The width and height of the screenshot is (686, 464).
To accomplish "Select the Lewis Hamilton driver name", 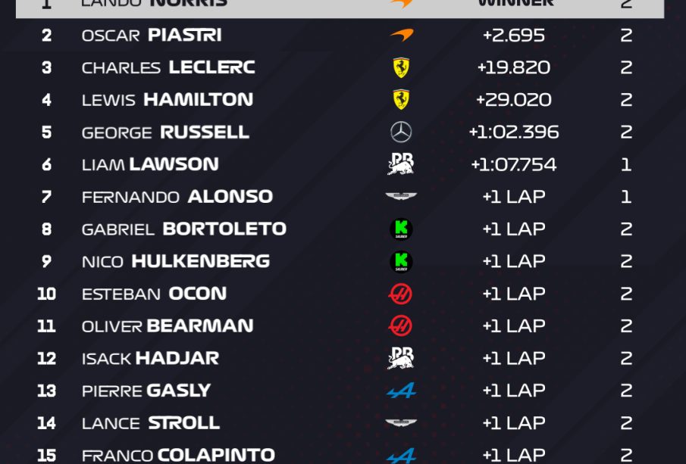I will click(167, 99).
